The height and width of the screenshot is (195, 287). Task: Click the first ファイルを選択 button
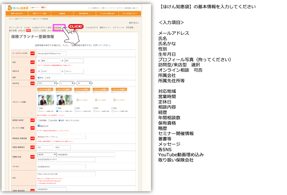pos(45,89)
